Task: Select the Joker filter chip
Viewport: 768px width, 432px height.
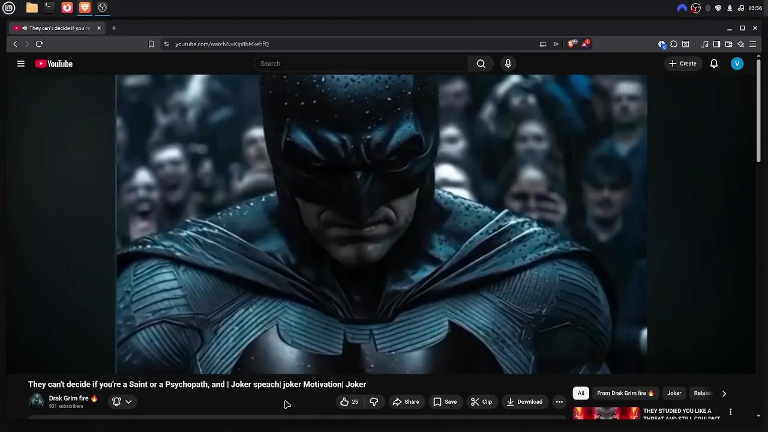Action: [674, 394]
